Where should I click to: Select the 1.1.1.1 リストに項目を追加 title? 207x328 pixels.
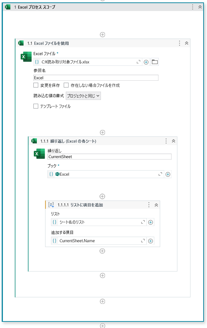[x=80, y=205]
